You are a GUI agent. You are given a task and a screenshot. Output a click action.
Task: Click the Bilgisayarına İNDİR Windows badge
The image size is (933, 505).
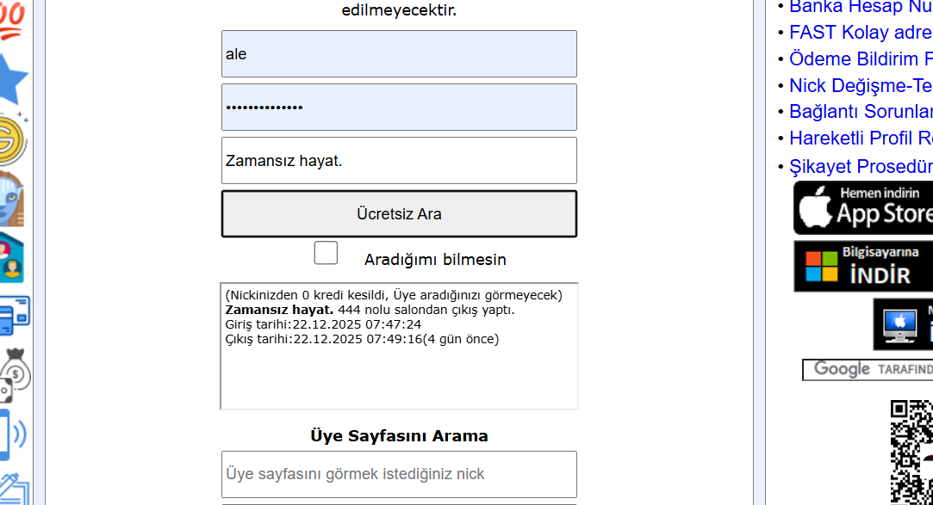pos(862,266)
